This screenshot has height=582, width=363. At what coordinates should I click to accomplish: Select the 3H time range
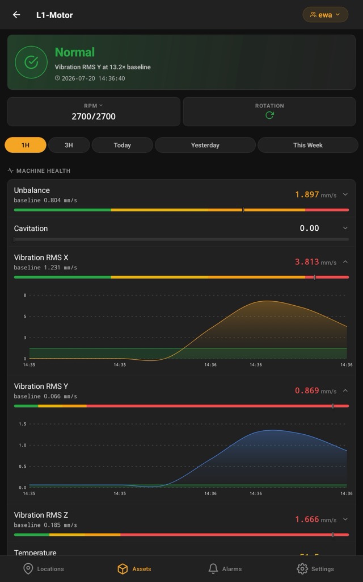tap(69, 145)
